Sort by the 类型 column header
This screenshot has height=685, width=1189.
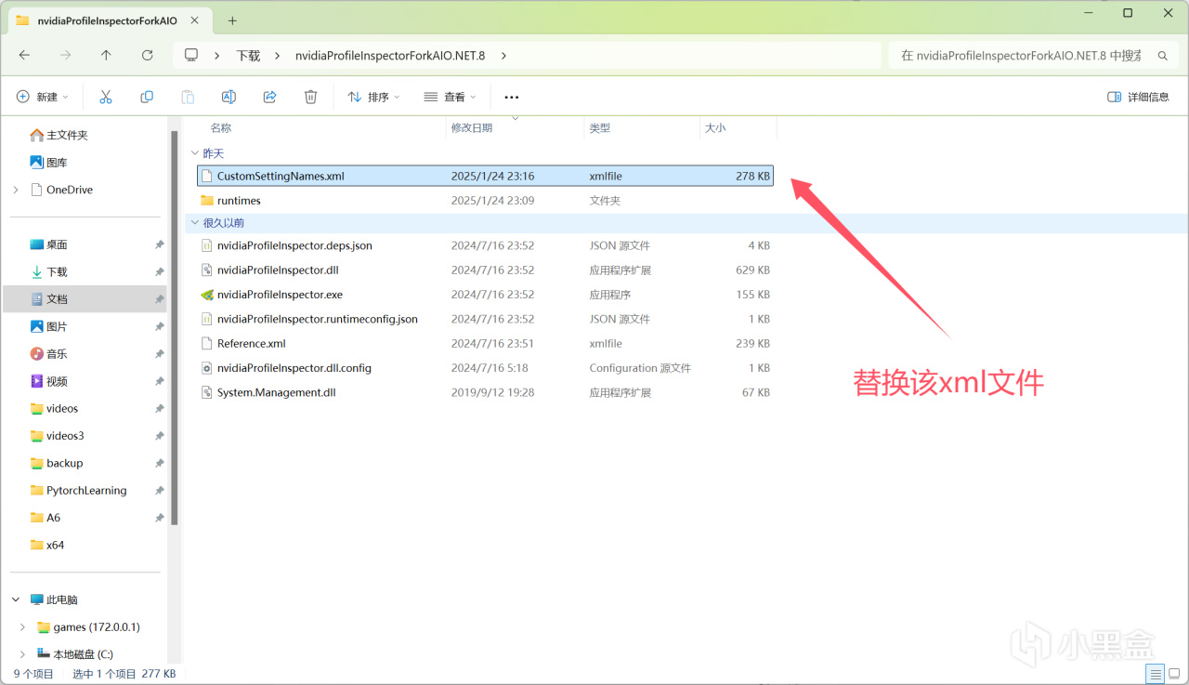(x=600, y=128)
